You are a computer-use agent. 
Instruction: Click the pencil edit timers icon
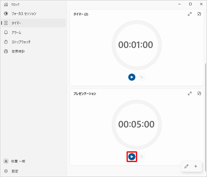[x=186, y=166]
